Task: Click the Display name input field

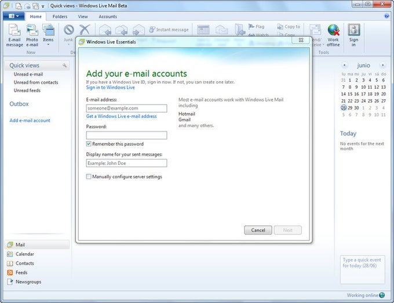Action: [x=126, y=163]
